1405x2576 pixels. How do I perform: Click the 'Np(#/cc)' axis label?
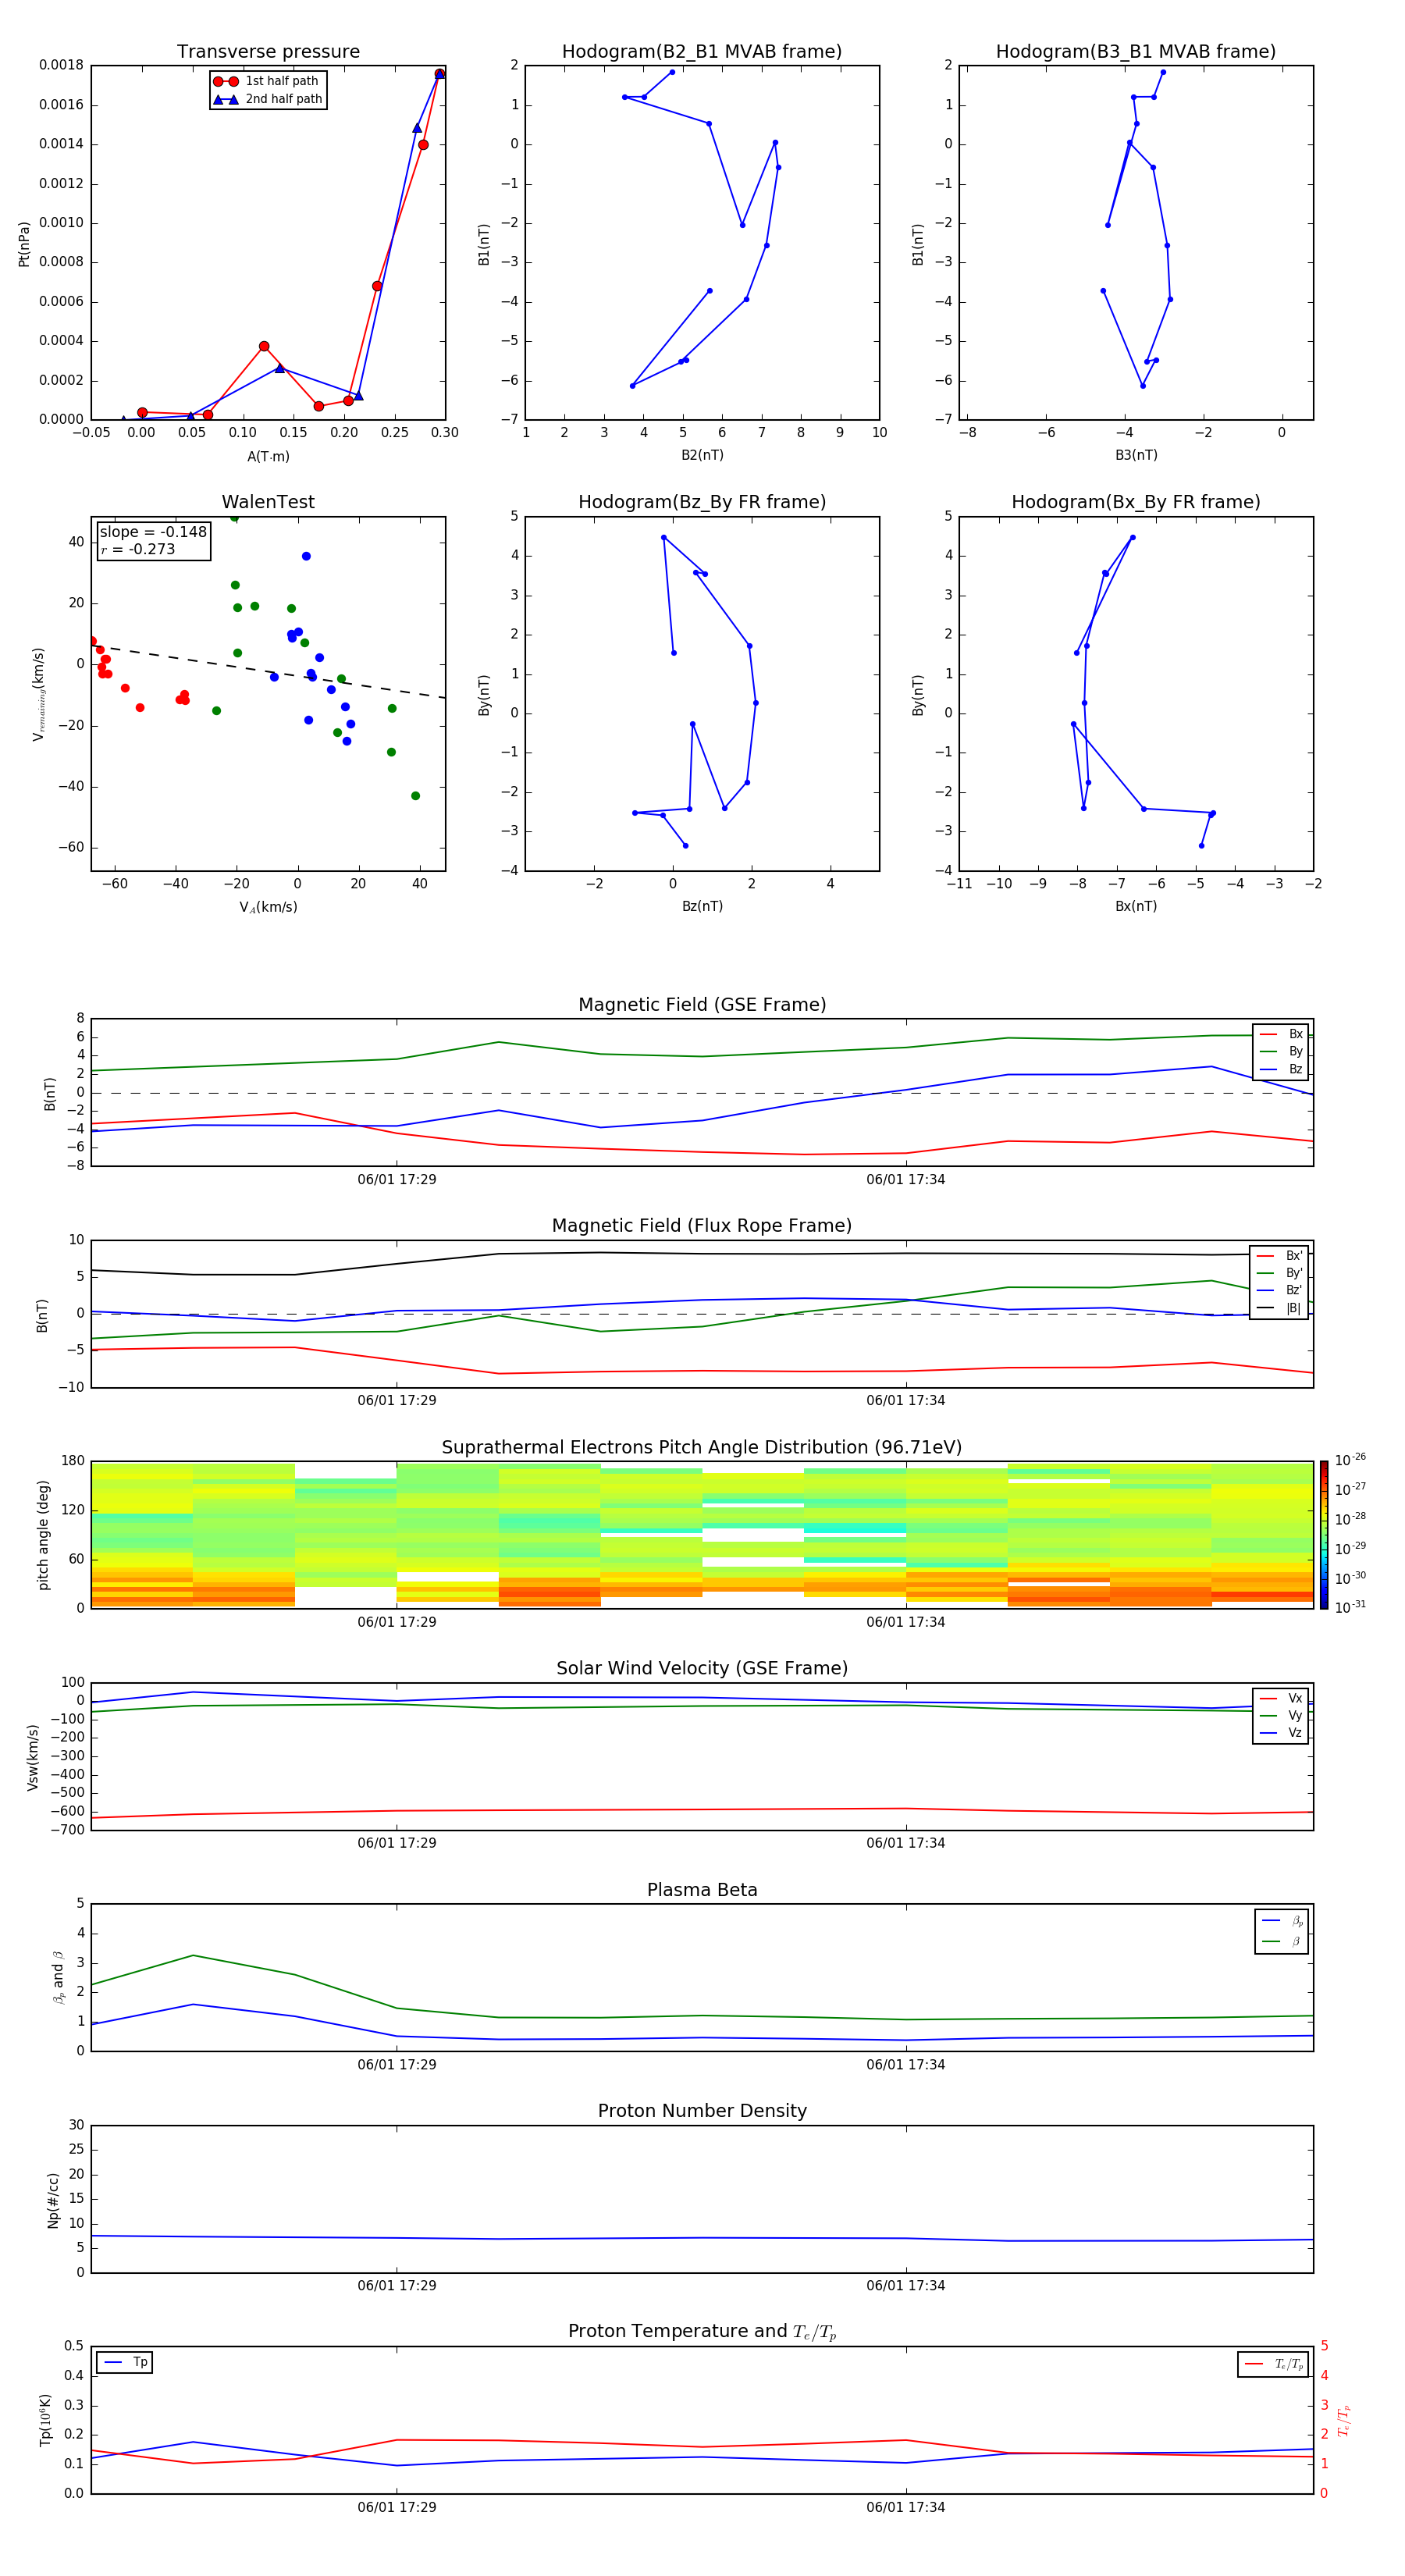coord(53,2200)
